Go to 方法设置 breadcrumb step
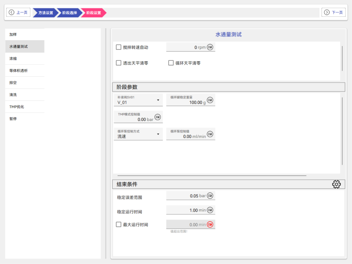The height and width of the screenshot is (264, 352). [x=45, y=13]
